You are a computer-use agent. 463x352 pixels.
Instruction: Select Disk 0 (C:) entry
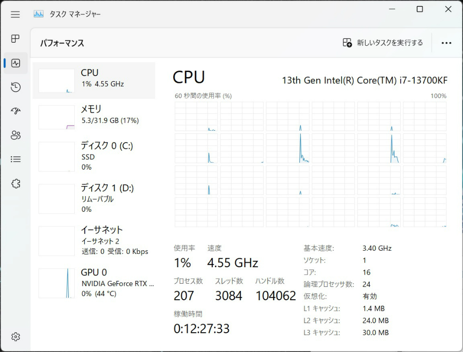tap(94, 156)
